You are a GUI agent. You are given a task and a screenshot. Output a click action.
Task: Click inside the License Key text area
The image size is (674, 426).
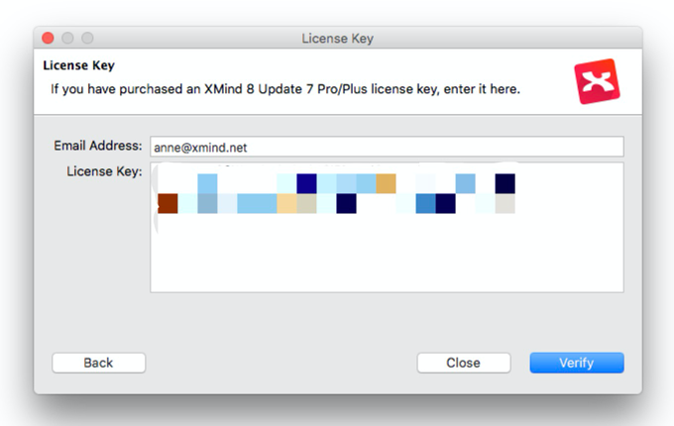[387, 228]
